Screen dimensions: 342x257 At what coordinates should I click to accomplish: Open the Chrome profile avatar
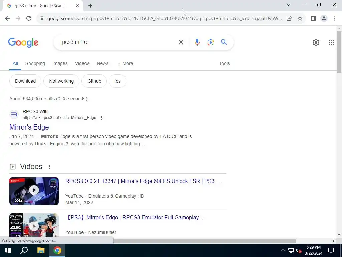tap(324, 19)
